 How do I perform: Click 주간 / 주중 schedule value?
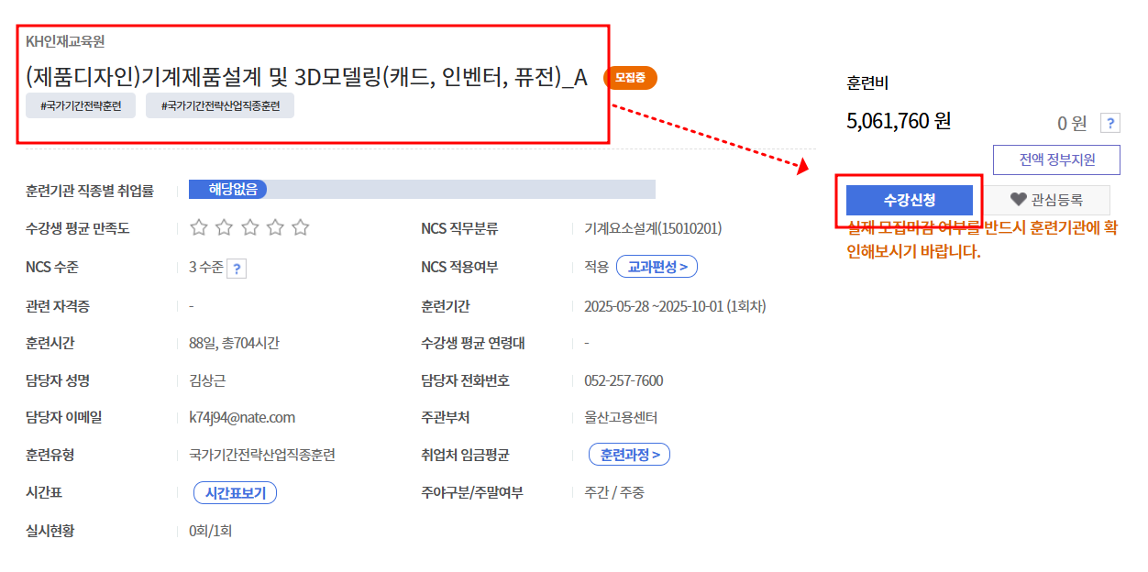tap(614, 492)
